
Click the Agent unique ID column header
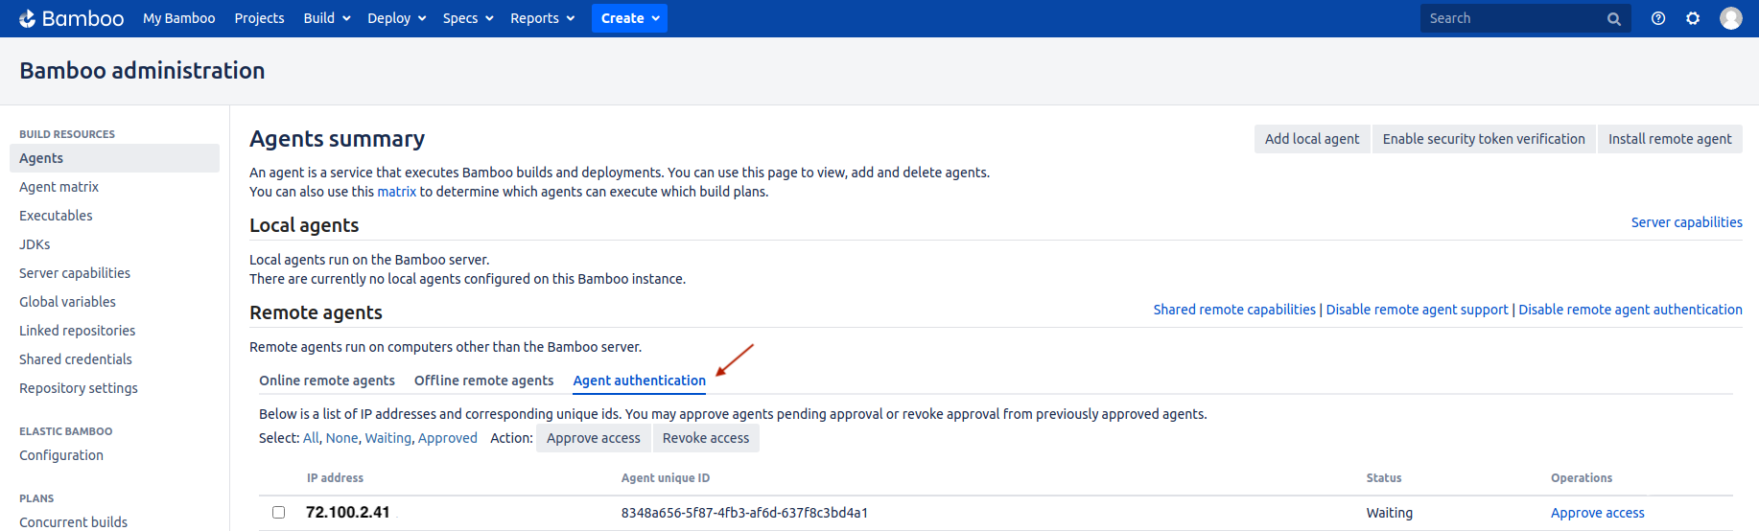[x=666, y=478]
